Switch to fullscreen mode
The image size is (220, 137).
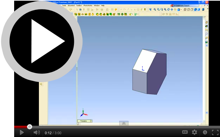click(215, 132)
